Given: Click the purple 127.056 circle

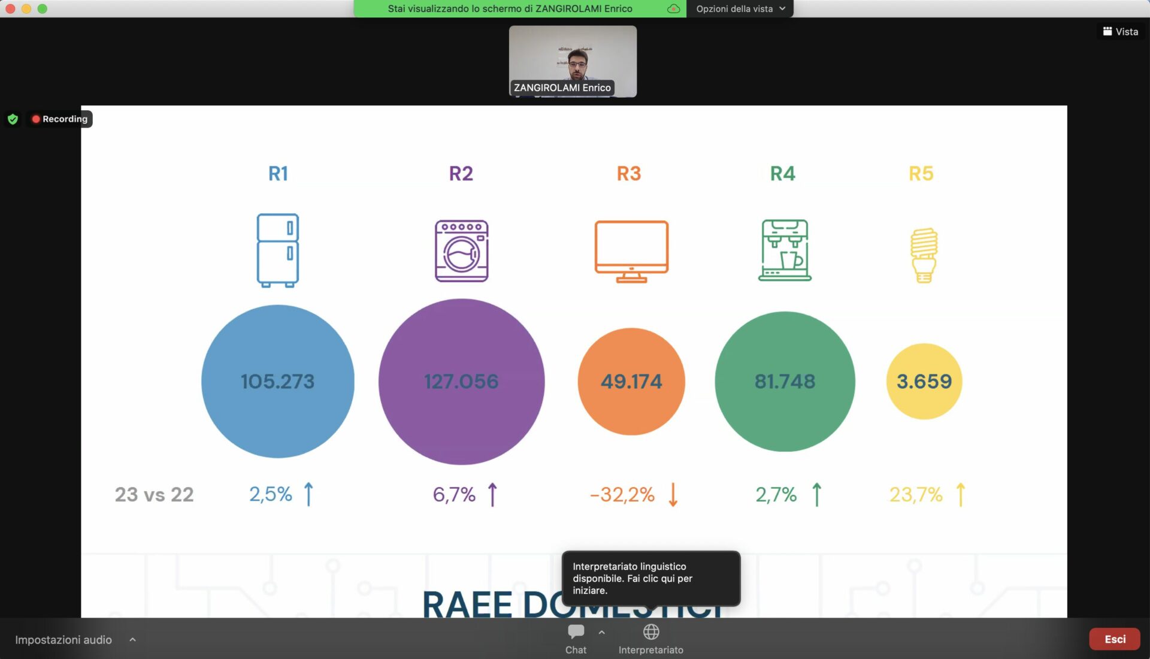Looking at the screenshot, I should 461,382.
